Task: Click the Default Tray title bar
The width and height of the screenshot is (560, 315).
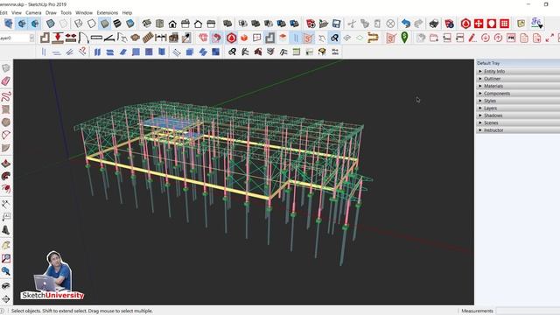Action: pos(518,63)
